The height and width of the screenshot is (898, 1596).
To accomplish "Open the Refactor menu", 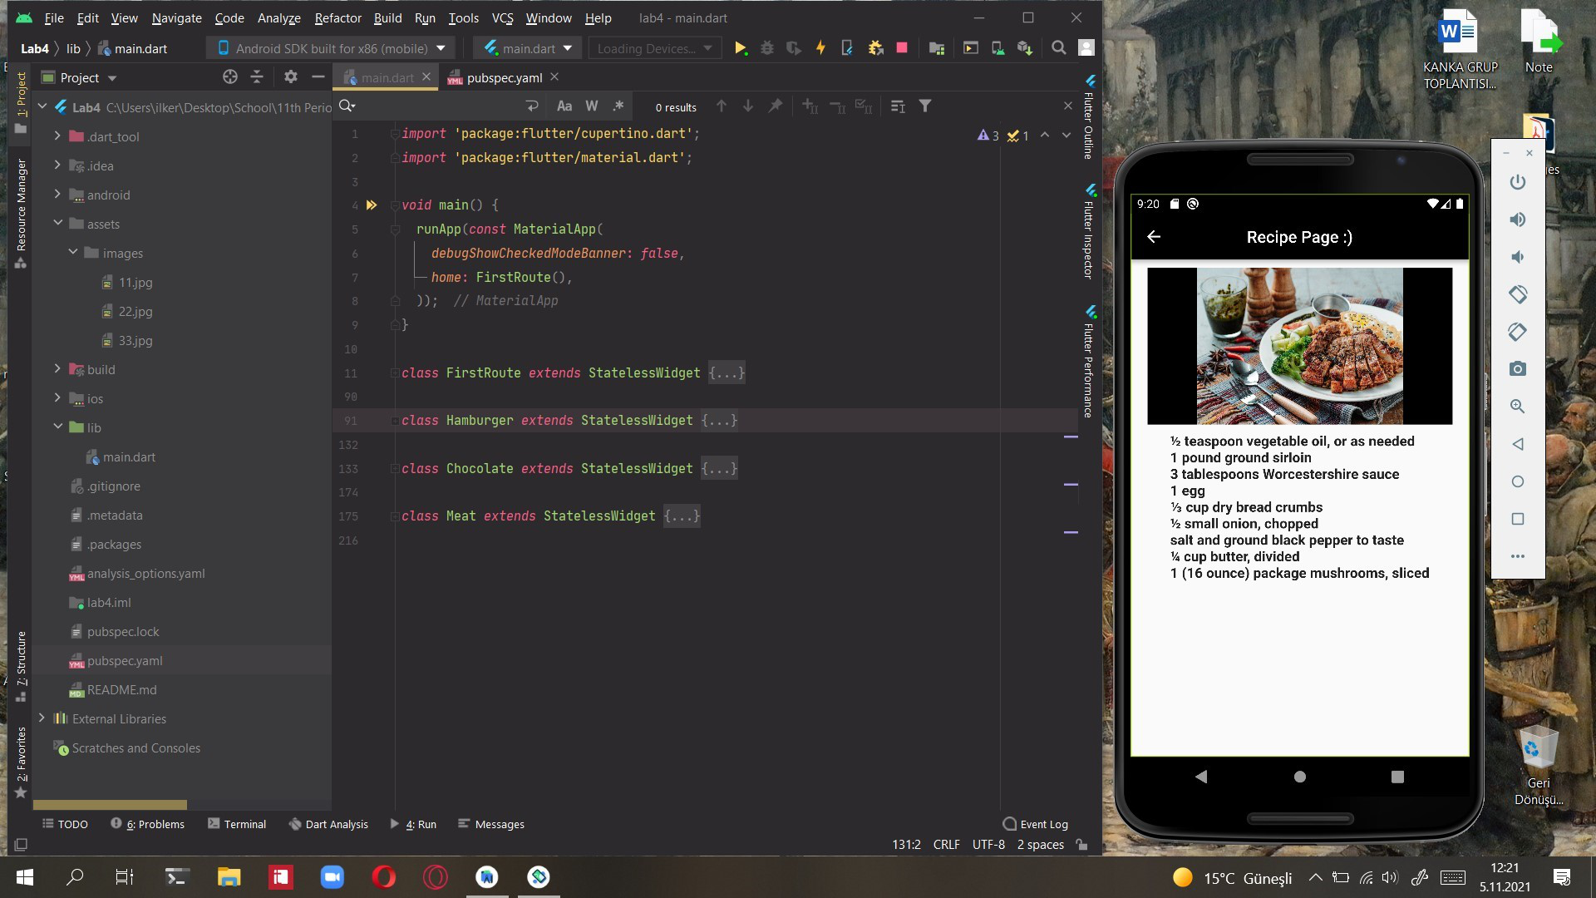I will coord(337,17).
